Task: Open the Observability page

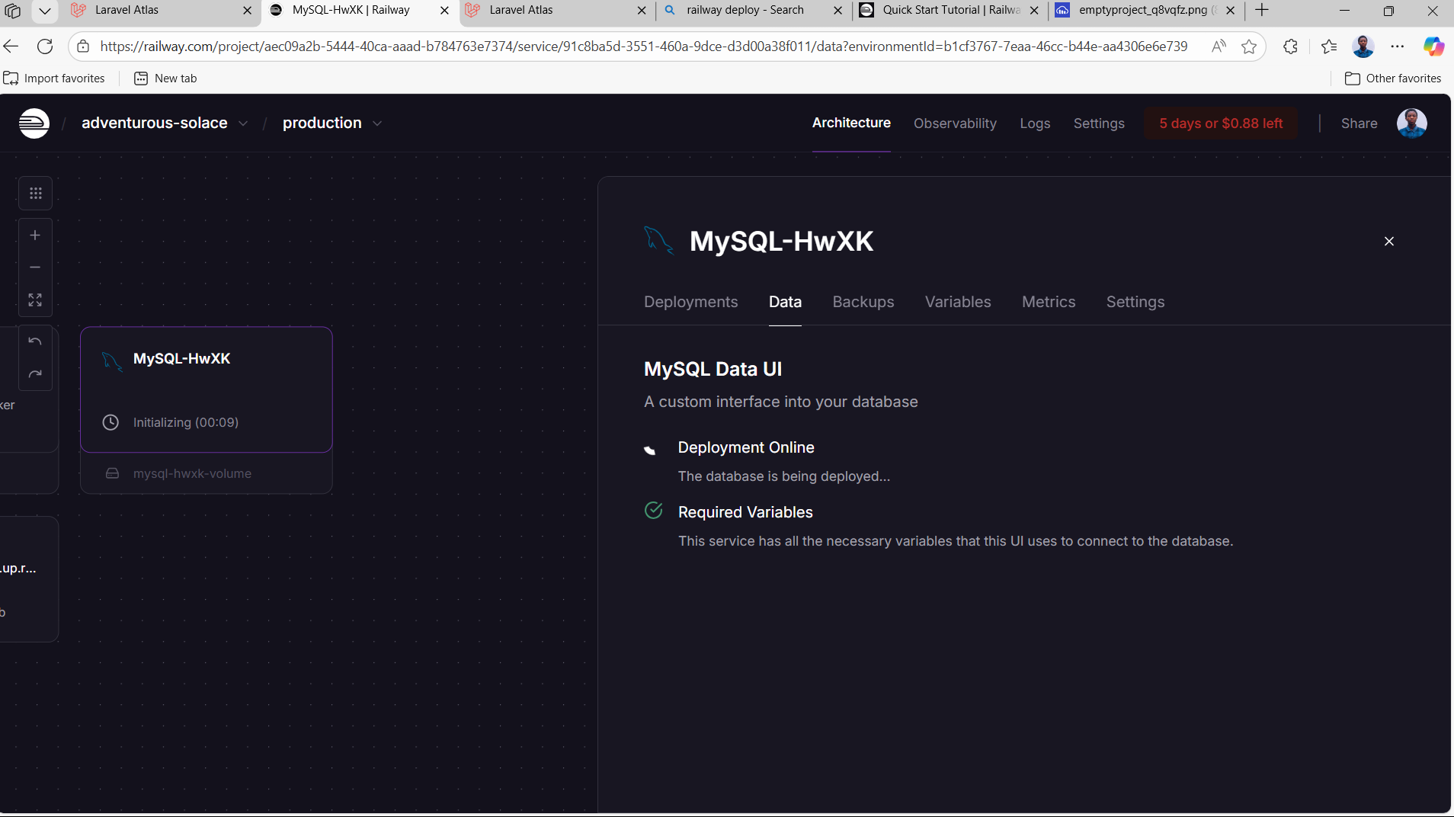Action: click(955, 123)
